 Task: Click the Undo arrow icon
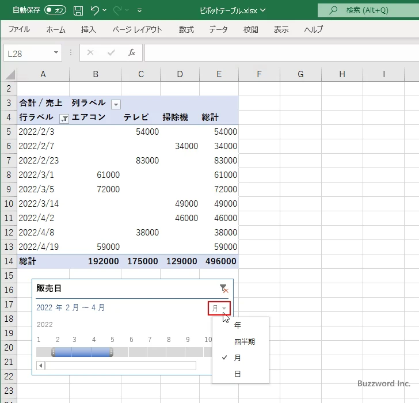point(94,10)
